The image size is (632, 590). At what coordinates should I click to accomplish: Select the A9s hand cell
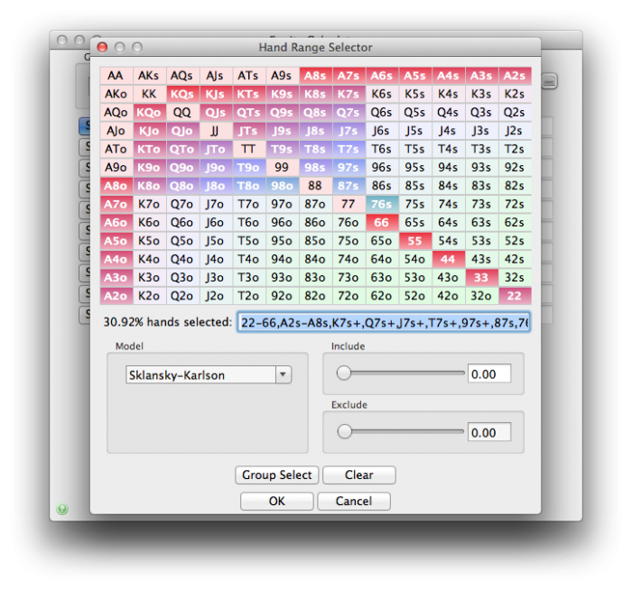tap(282, 75)
